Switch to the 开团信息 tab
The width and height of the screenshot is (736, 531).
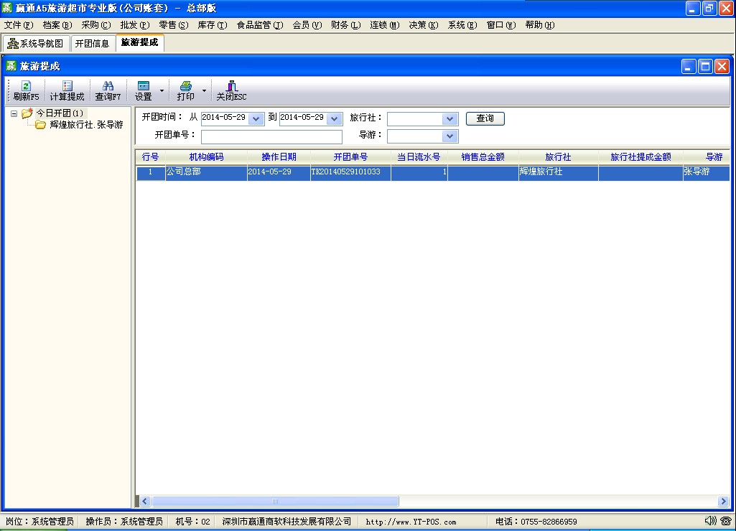(93, 44)
